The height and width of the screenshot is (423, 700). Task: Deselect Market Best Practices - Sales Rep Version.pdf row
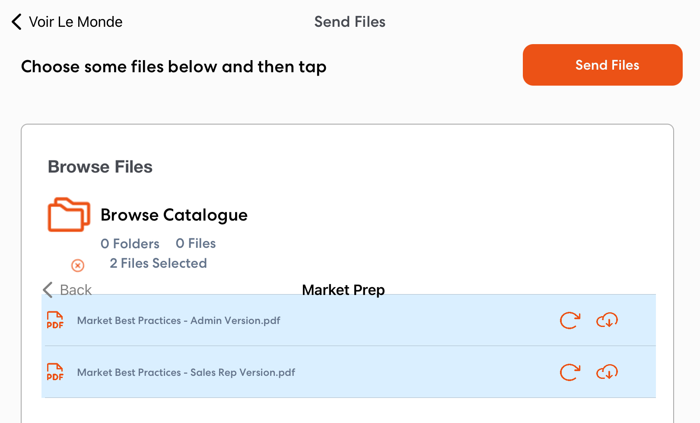click(349, 372)
